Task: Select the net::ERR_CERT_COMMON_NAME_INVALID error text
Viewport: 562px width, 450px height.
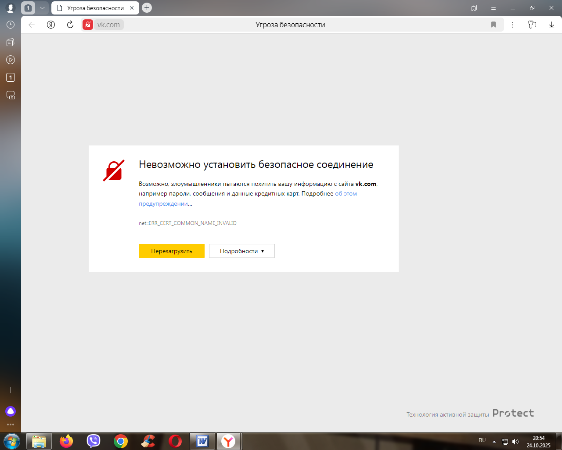Action: 187,223
